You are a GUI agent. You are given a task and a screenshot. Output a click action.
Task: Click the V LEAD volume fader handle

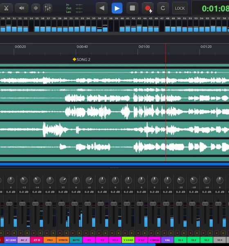click(127, 204)
